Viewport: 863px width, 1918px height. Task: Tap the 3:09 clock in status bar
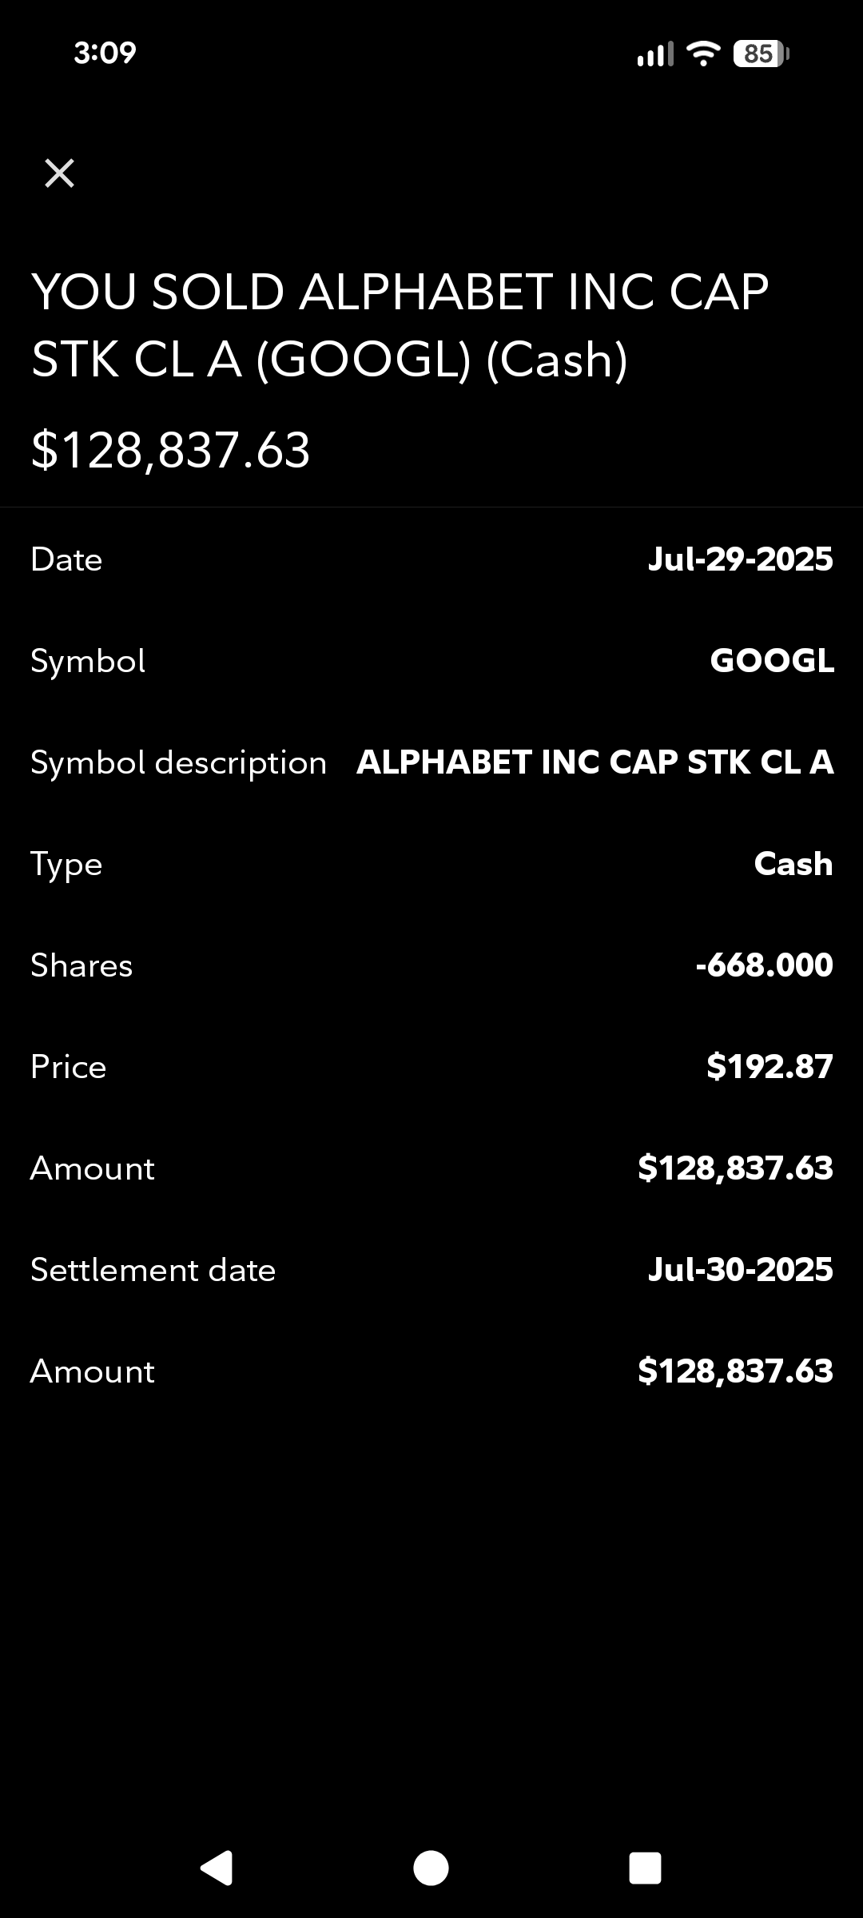[x=105, y=53]
